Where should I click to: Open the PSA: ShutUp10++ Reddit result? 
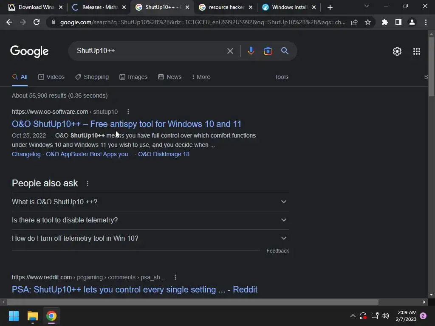[x=135, y=289]
